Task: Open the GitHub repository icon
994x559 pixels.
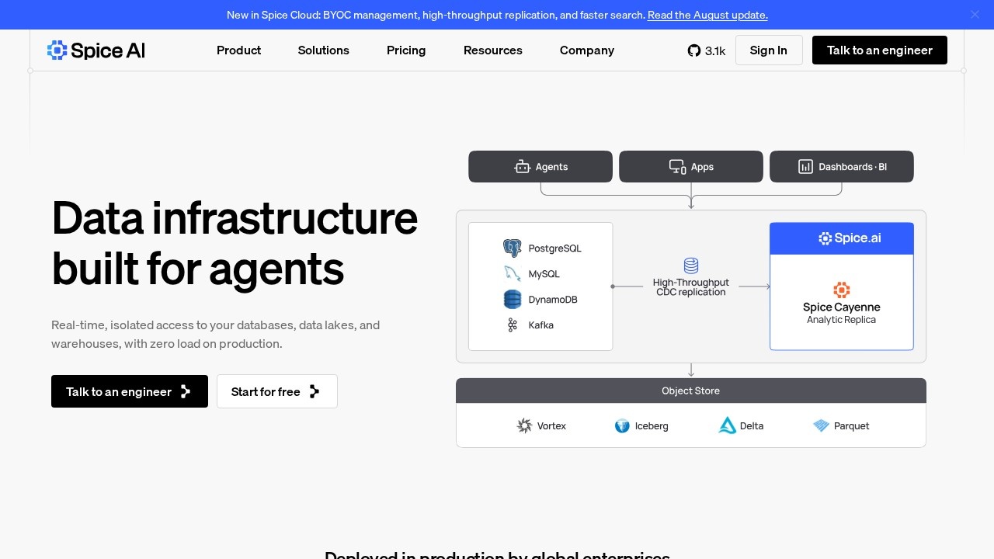Action: point(694,50)
